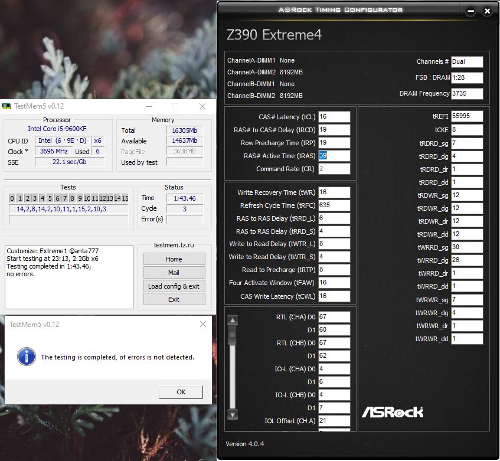Click the Four Activate Window (tFAW) field

(334, 283)
